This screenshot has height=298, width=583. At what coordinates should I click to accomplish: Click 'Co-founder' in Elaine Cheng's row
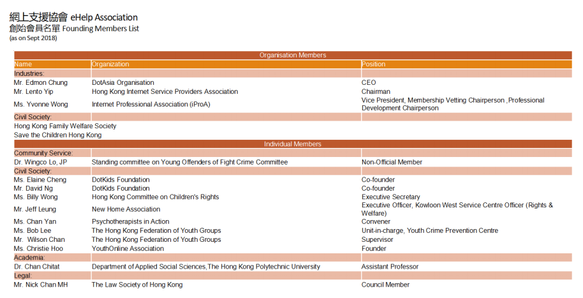pyautogui.click(x=378, y=180)
